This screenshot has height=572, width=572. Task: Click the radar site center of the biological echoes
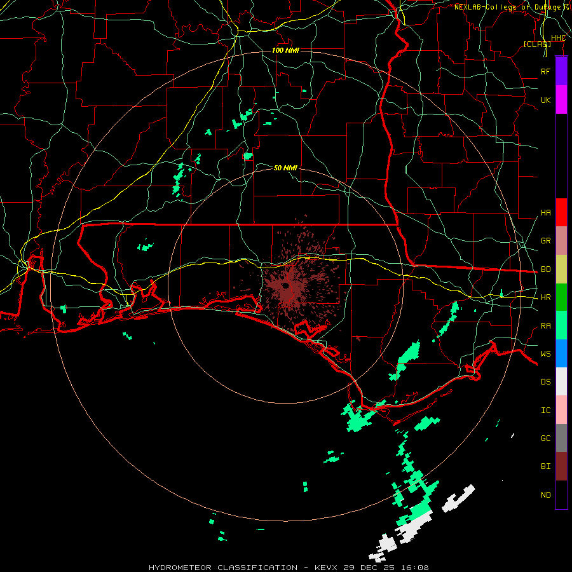tap(285, 285)
